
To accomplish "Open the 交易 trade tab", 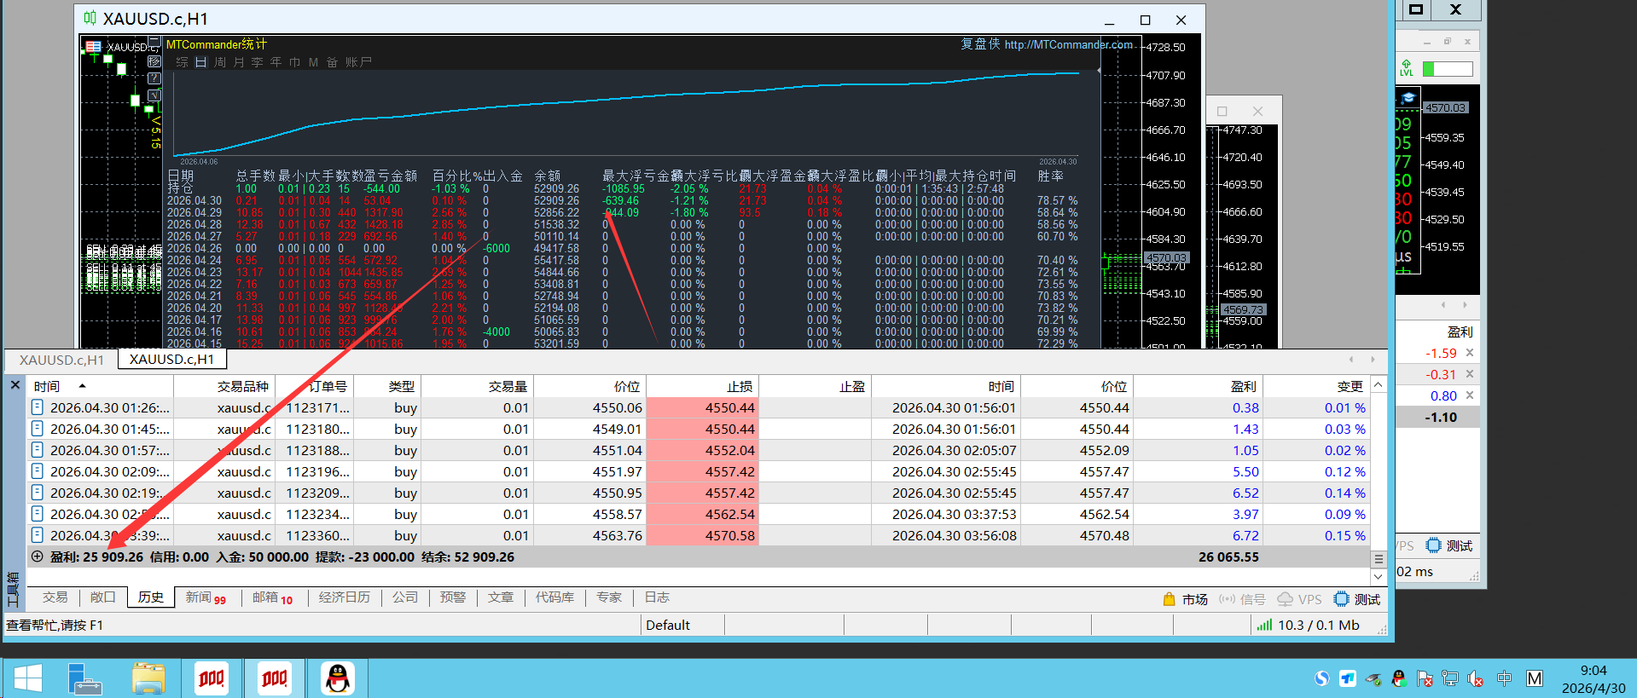I will coord(55,597).
